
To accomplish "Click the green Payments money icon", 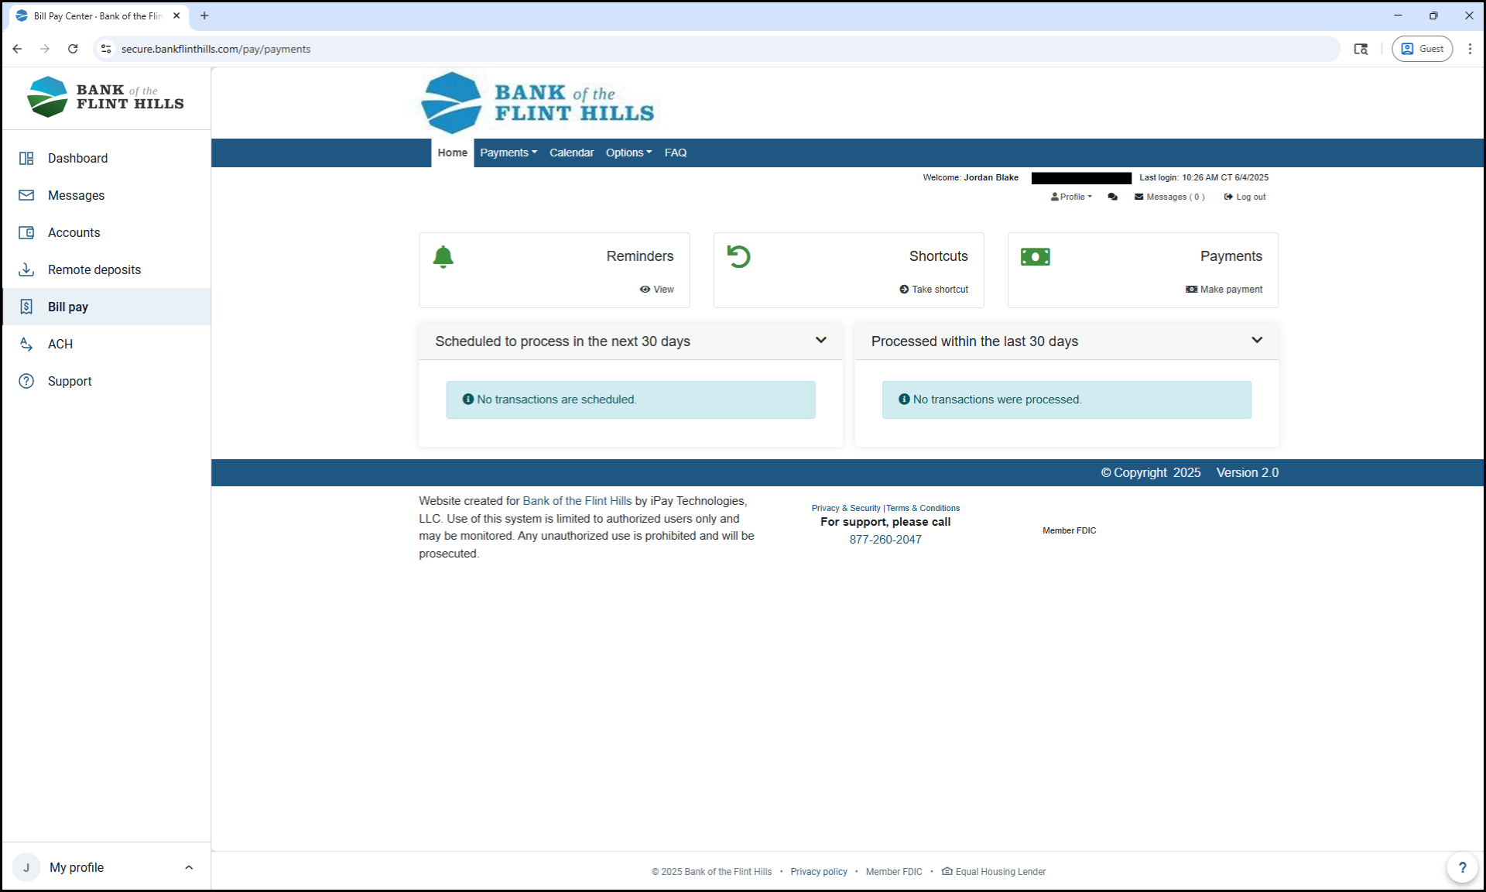I will click(1035, 257).
